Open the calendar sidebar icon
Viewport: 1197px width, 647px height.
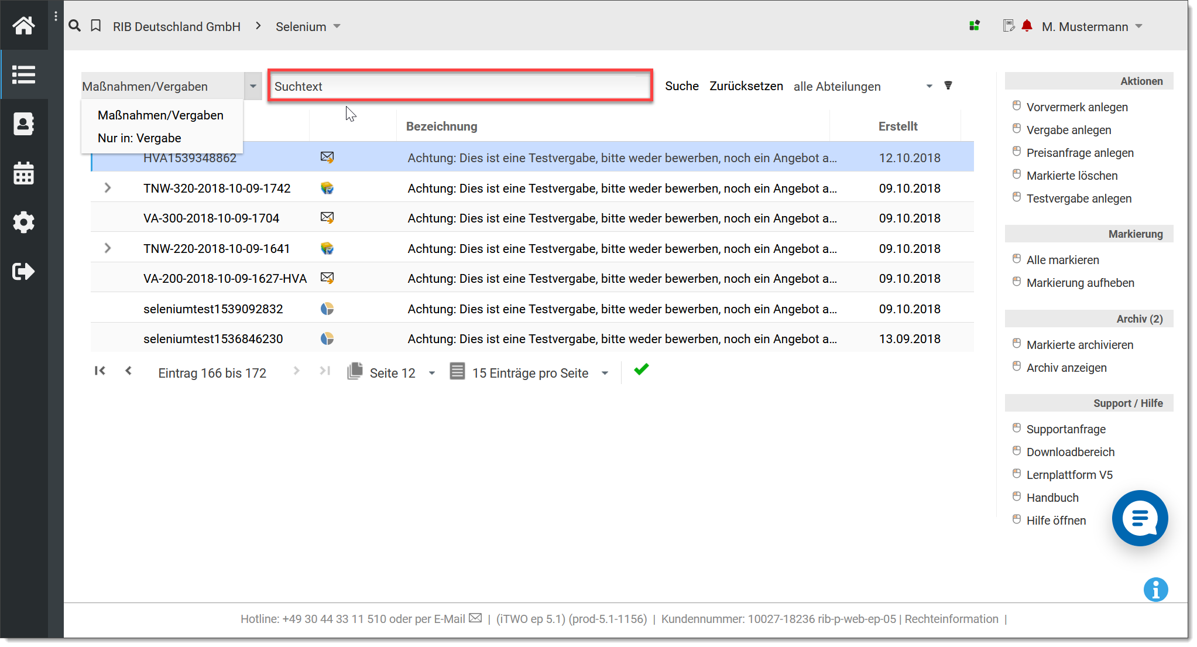23,173
